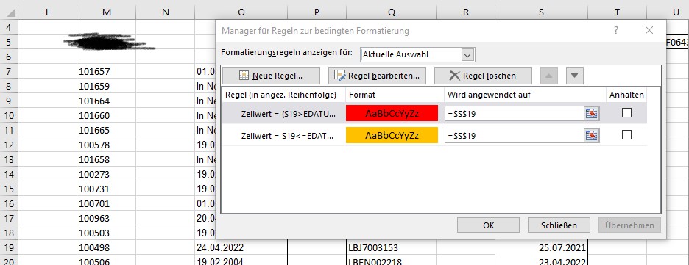This screenshot has height=265, width=689.
Task: Click cell with date 24.04.2022
Action: (x=241, y=247)
